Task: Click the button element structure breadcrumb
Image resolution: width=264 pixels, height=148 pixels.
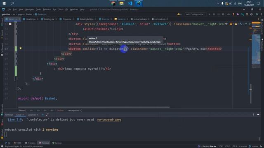Action: 61,111
